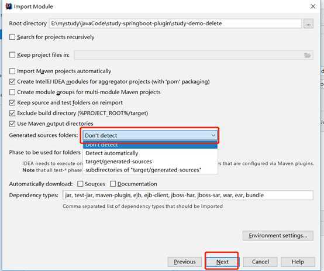Image resolution: width=324 pixels, height=271 pixels.
Task: Open Environment settings dialog
Action: pos(278,236)
